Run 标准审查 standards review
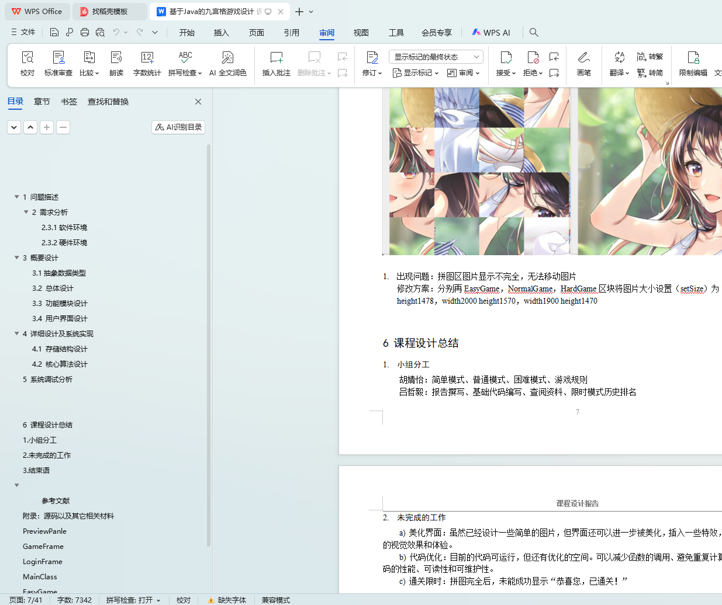 (x=58, y=64)
